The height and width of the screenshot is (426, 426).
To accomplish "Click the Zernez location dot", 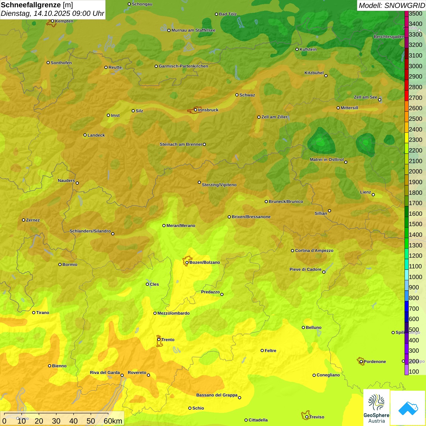I will [x=24, y=220].
